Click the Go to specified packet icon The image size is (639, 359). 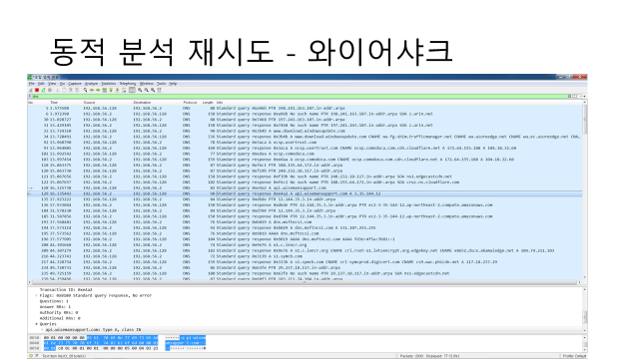point(104,90)
